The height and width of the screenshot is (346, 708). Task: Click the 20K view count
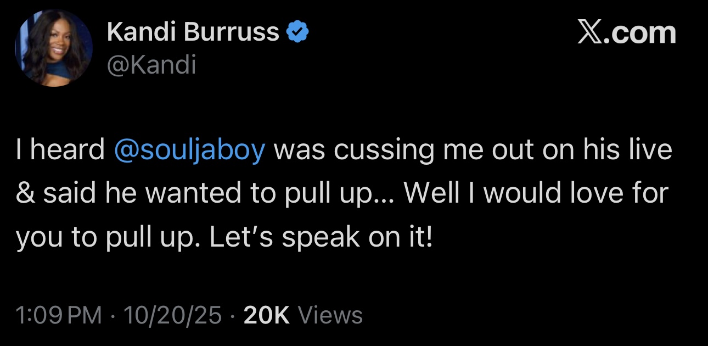coord(266,315)
